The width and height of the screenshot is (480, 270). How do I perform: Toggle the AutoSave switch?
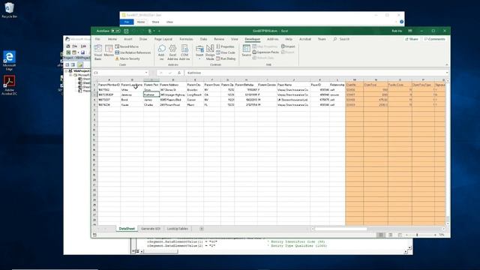[x=115, y=31]
